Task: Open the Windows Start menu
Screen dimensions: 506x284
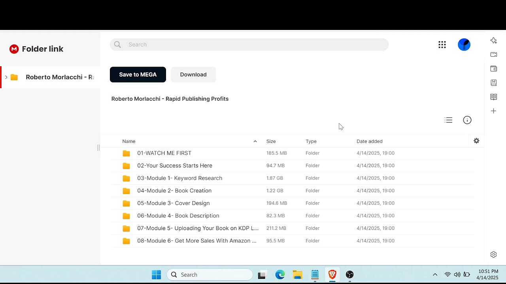Action: 157,275
